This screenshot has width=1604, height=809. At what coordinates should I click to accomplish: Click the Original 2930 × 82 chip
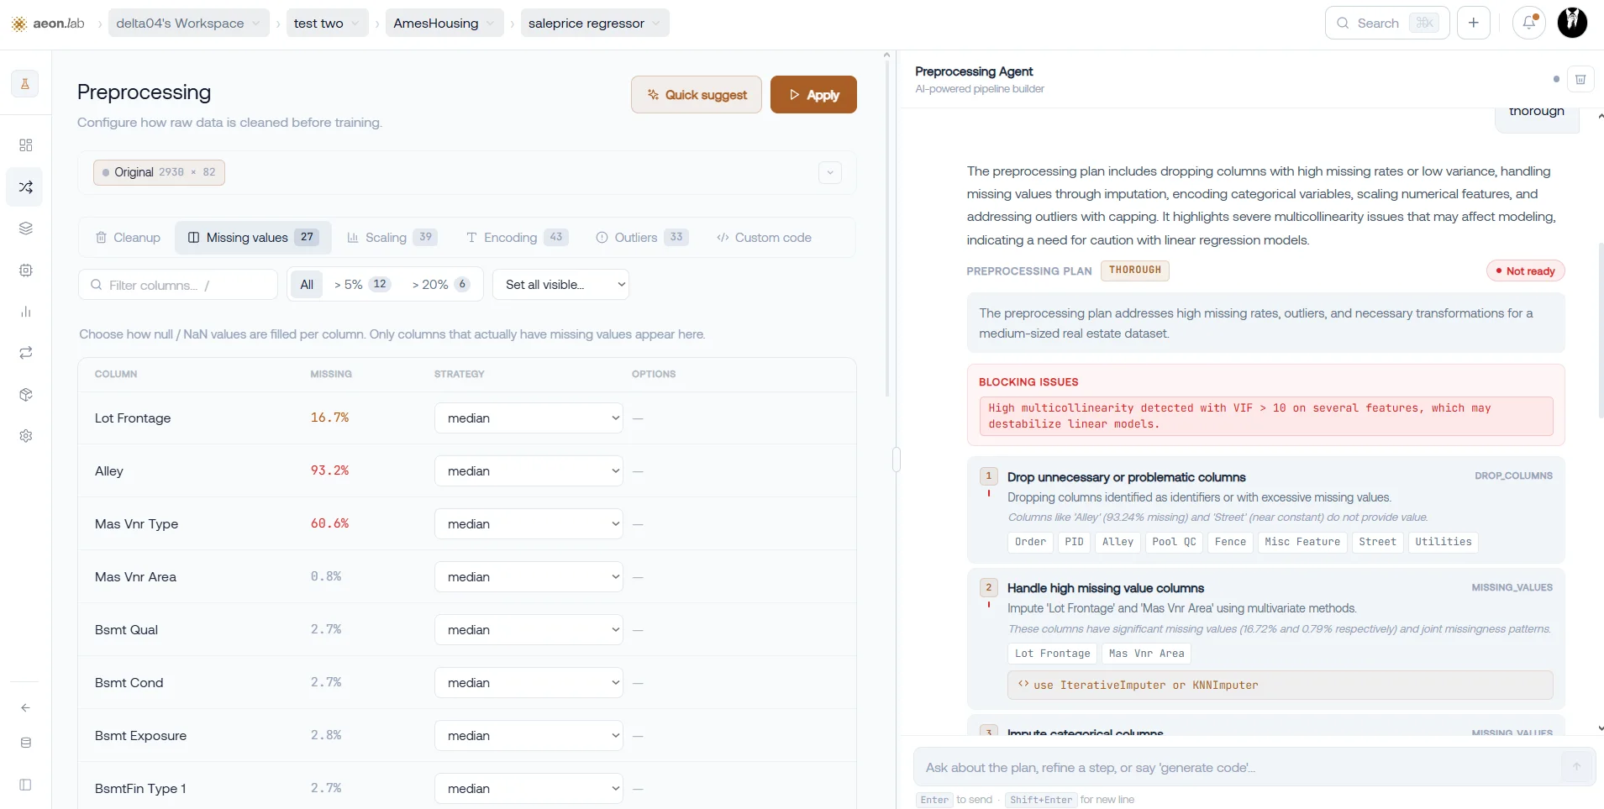[x=159, y=172]
